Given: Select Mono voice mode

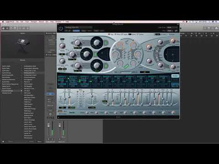Looking at the screenshot, I should (x=118, y=35).
